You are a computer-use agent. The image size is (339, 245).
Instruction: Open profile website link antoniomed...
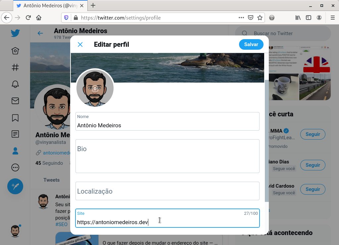[57, 153]
